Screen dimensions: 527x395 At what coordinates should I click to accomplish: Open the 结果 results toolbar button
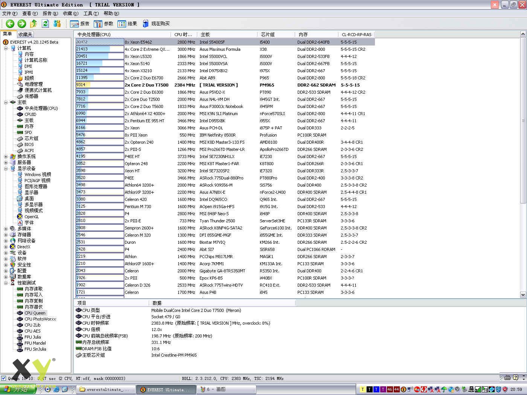(x=127, y=24)
